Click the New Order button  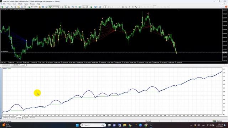33,7
